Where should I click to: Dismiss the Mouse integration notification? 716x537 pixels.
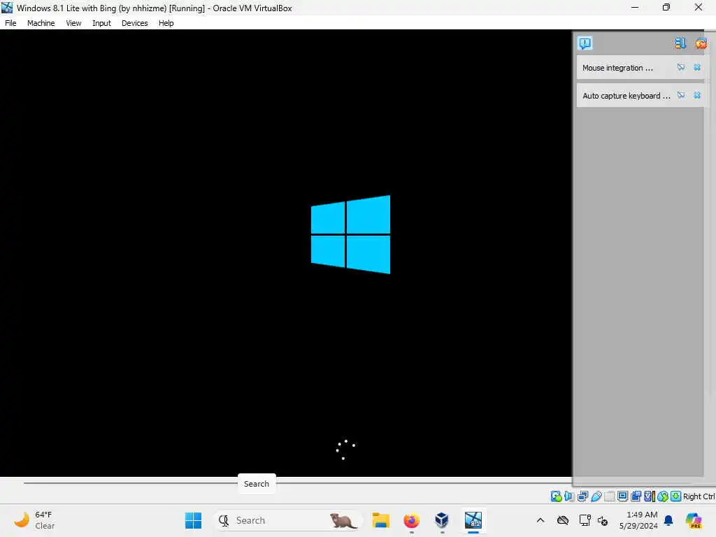coord(697,67)
